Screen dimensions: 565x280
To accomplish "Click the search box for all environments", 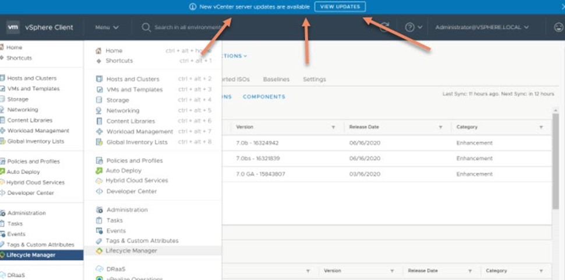I will click(186, 27).
